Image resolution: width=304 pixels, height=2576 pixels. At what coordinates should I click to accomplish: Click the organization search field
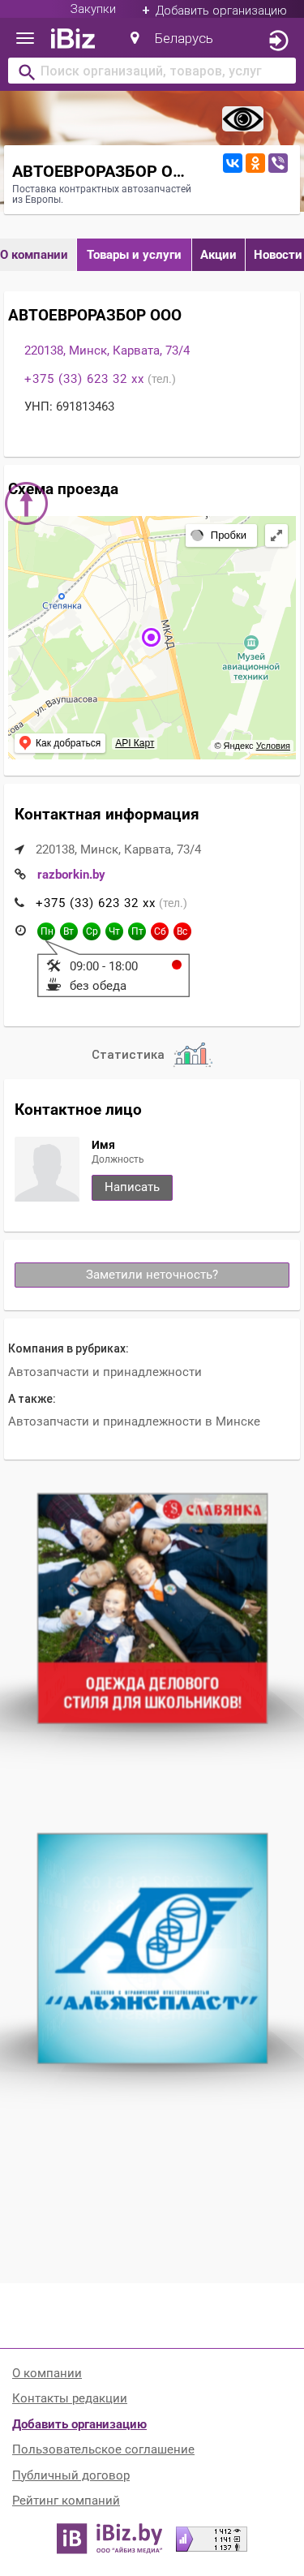(x=152, y=71)
